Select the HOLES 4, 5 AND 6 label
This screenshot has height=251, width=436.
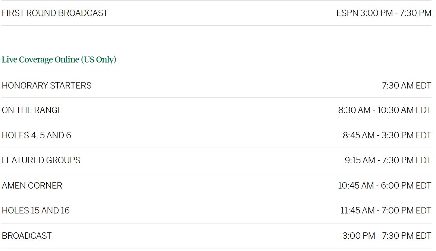[x=37, y=135]
